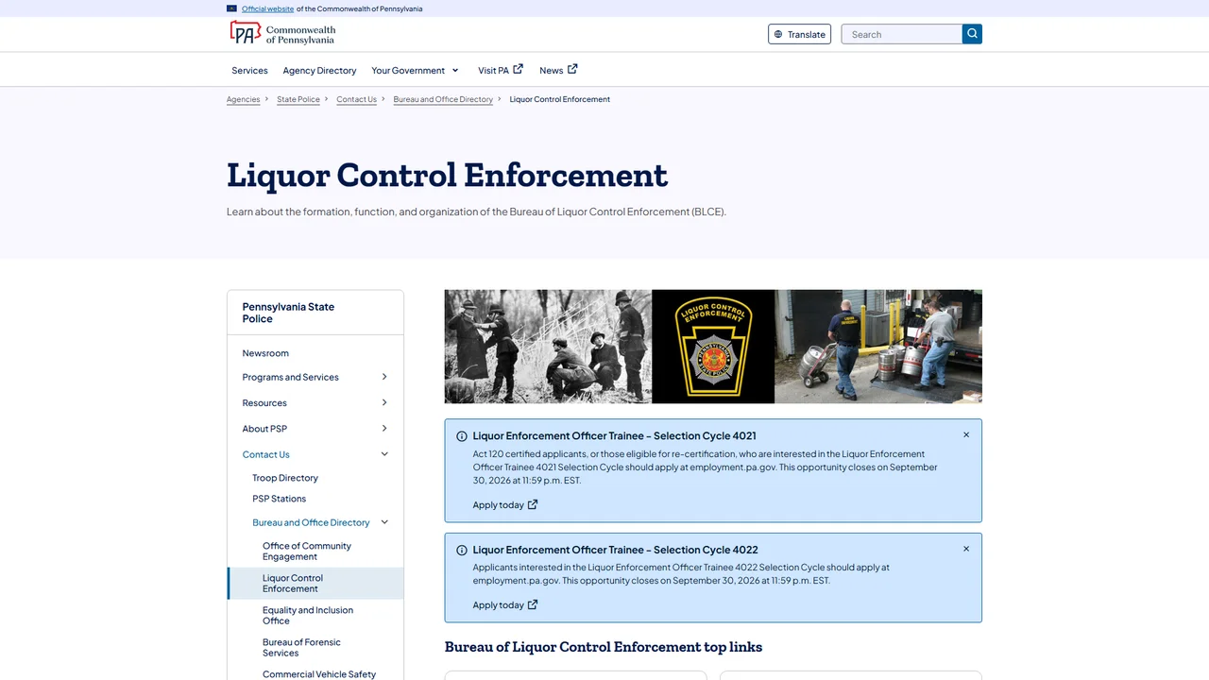This screenshot has height=680, width=1209.
Task: Dismiss the Selection Cycle 4022 alert
Action: (966, 549)
